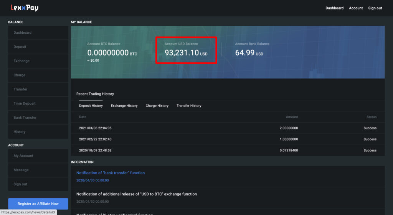Screen dimensions: 393x215
Task: Open Message in the sidebar
Action: coord(38,170)
